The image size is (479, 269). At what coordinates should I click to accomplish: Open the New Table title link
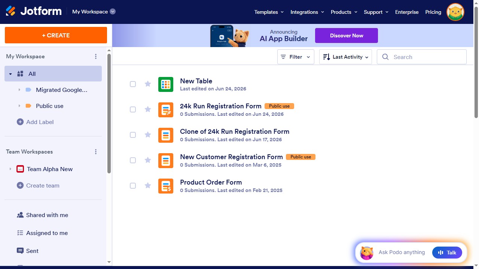196,81
